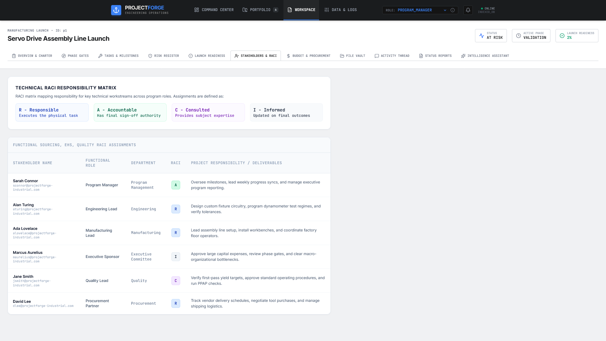
Task: Open the Status Reports tab
Action: tap(435, 56)
